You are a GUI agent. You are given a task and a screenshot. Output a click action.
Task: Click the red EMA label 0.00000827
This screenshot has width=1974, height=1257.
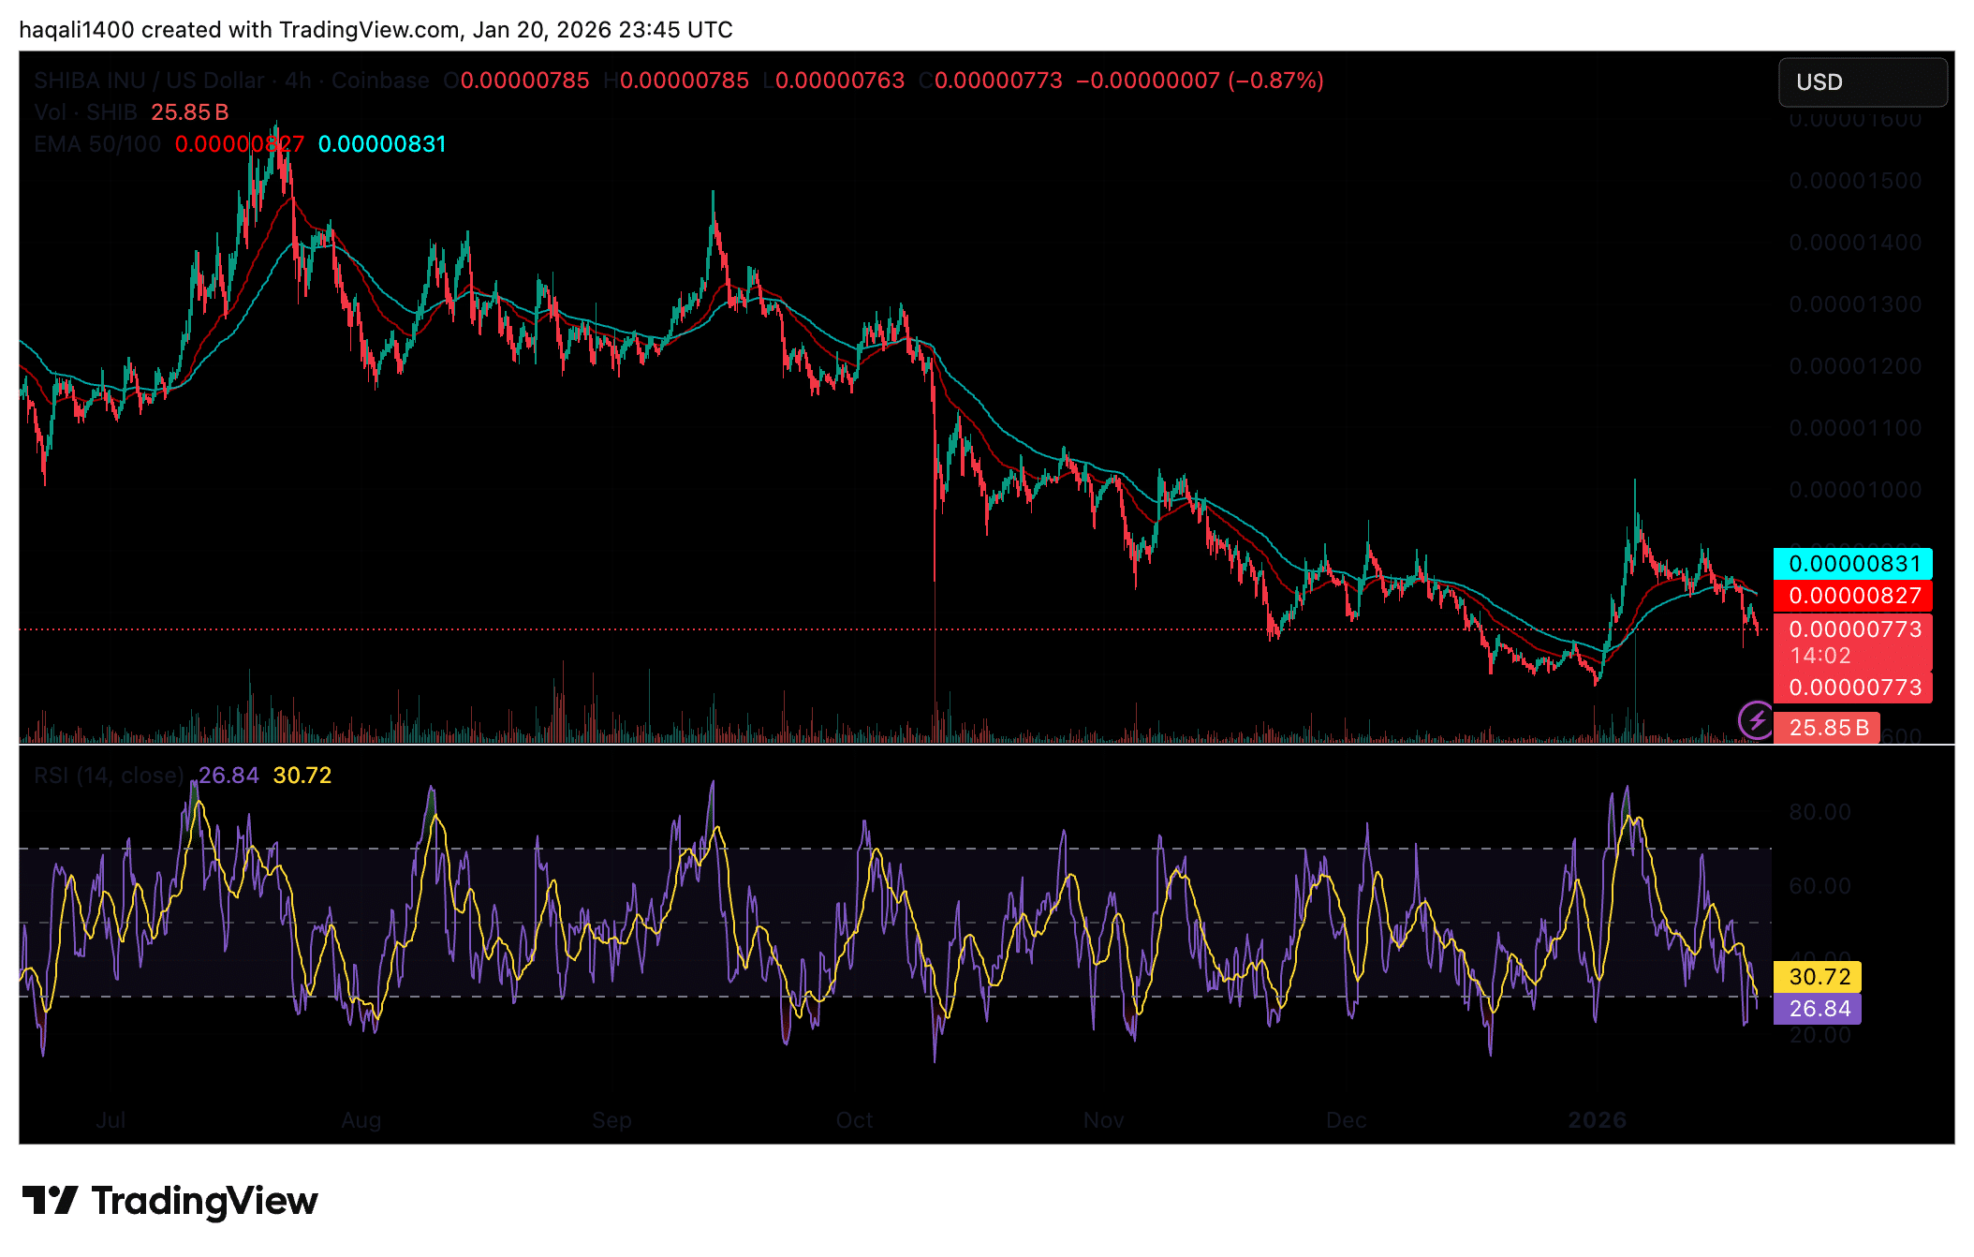[x=1852, y=596]
